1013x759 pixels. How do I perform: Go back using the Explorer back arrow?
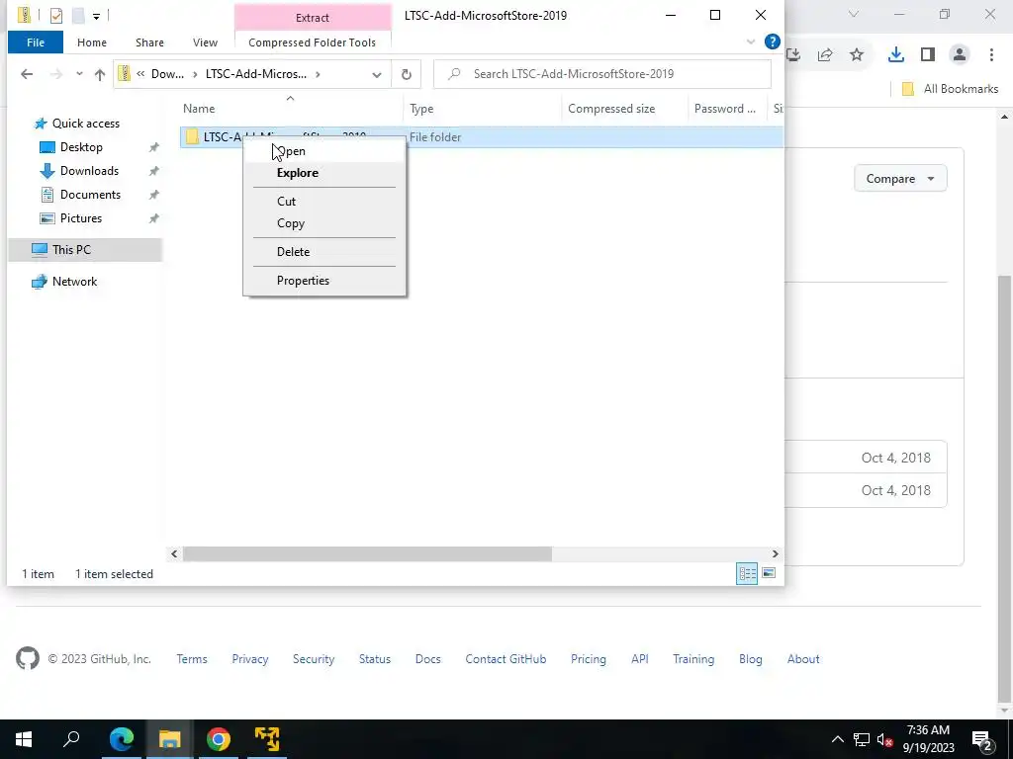(27, 74)
